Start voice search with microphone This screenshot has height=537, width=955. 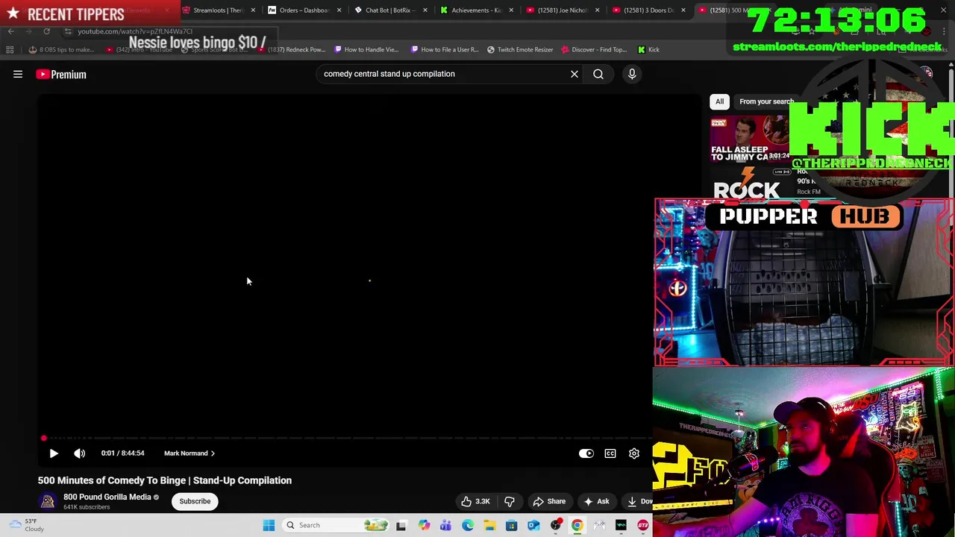pos(632,74)
